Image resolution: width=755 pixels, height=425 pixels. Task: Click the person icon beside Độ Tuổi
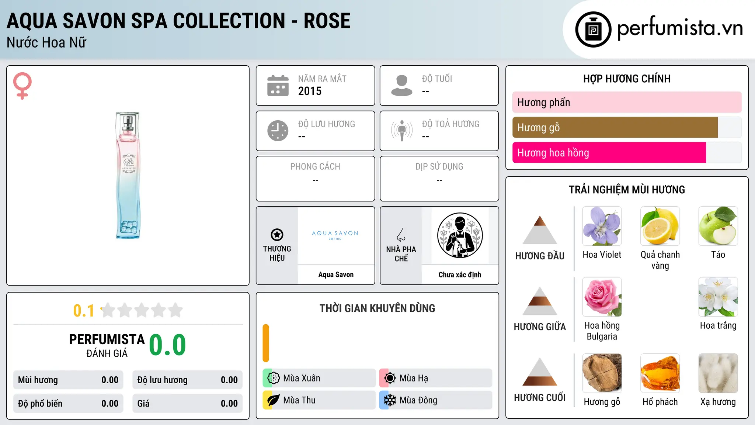[401, 86]
